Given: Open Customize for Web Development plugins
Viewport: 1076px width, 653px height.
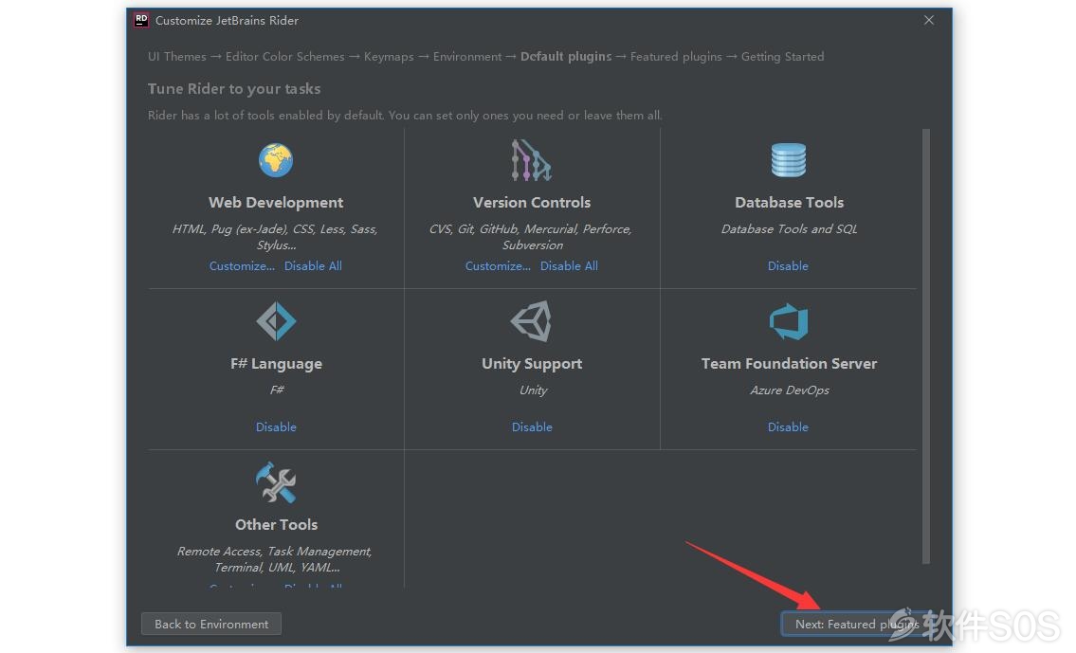Looking at the screenshot, I should (242, 266).
